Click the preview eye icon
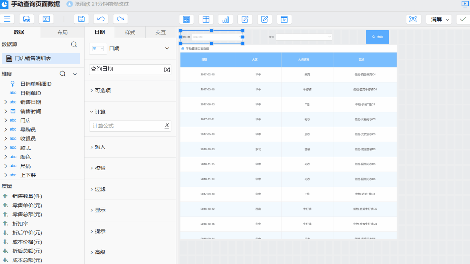The width and height of the screenshot is (470, 264). 413,19
